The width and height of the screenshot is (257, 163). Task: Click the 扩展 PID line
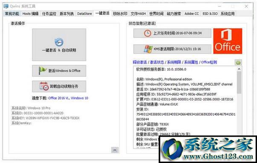pos(185,99)
